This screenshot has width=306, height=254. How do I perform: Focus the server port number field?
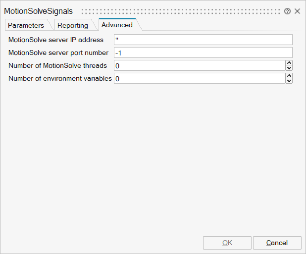[203, 52]
